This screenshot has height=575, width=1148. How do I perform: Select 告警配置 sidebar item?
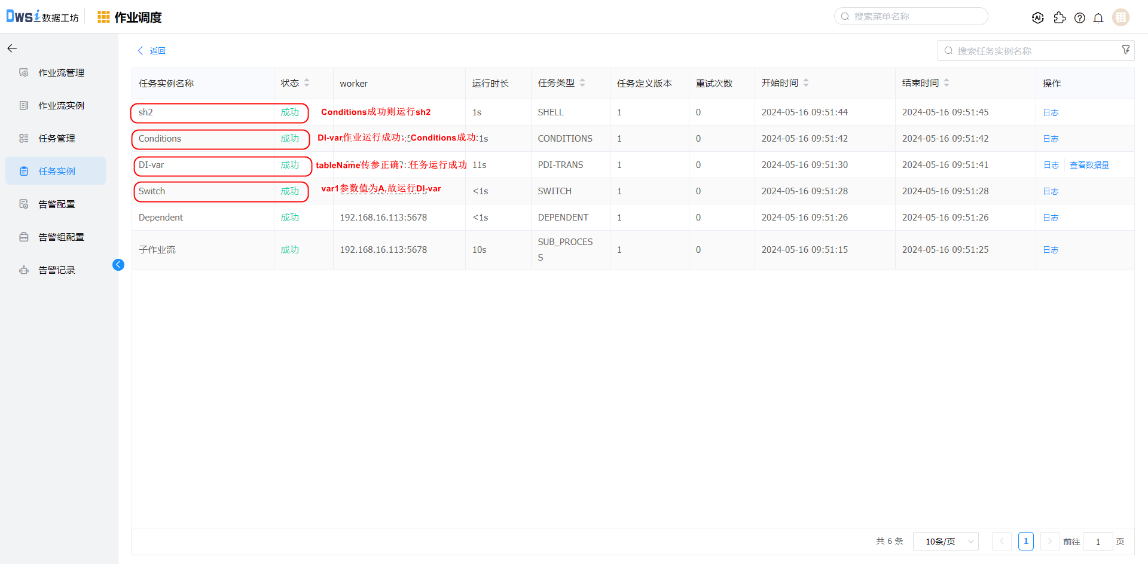coord(57,204)
